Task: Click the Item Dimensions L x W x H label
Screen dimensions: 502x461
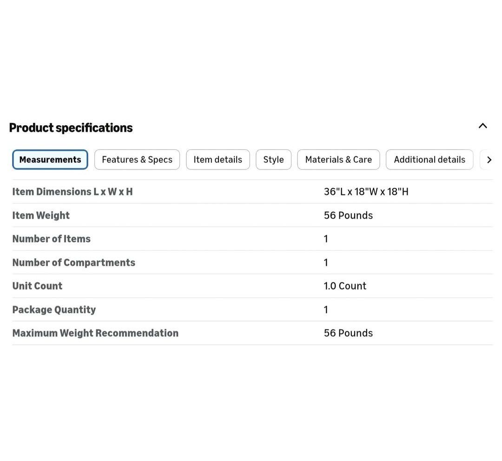Action: click(x=73, y=192)
